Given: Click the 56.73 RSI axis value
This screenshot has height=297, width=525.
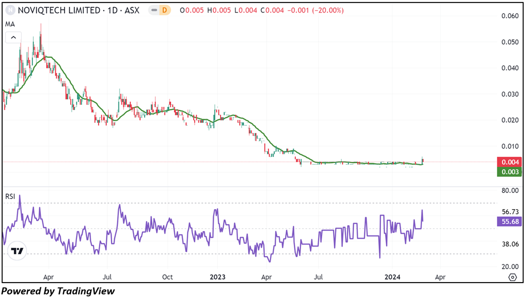Looking at the screenshot, I should (510, 212).
